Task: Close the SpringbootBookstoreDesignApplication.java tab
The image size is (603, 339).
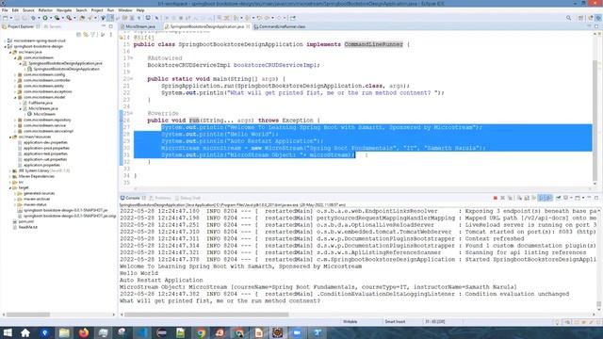Action: click(x=248, y=26)
